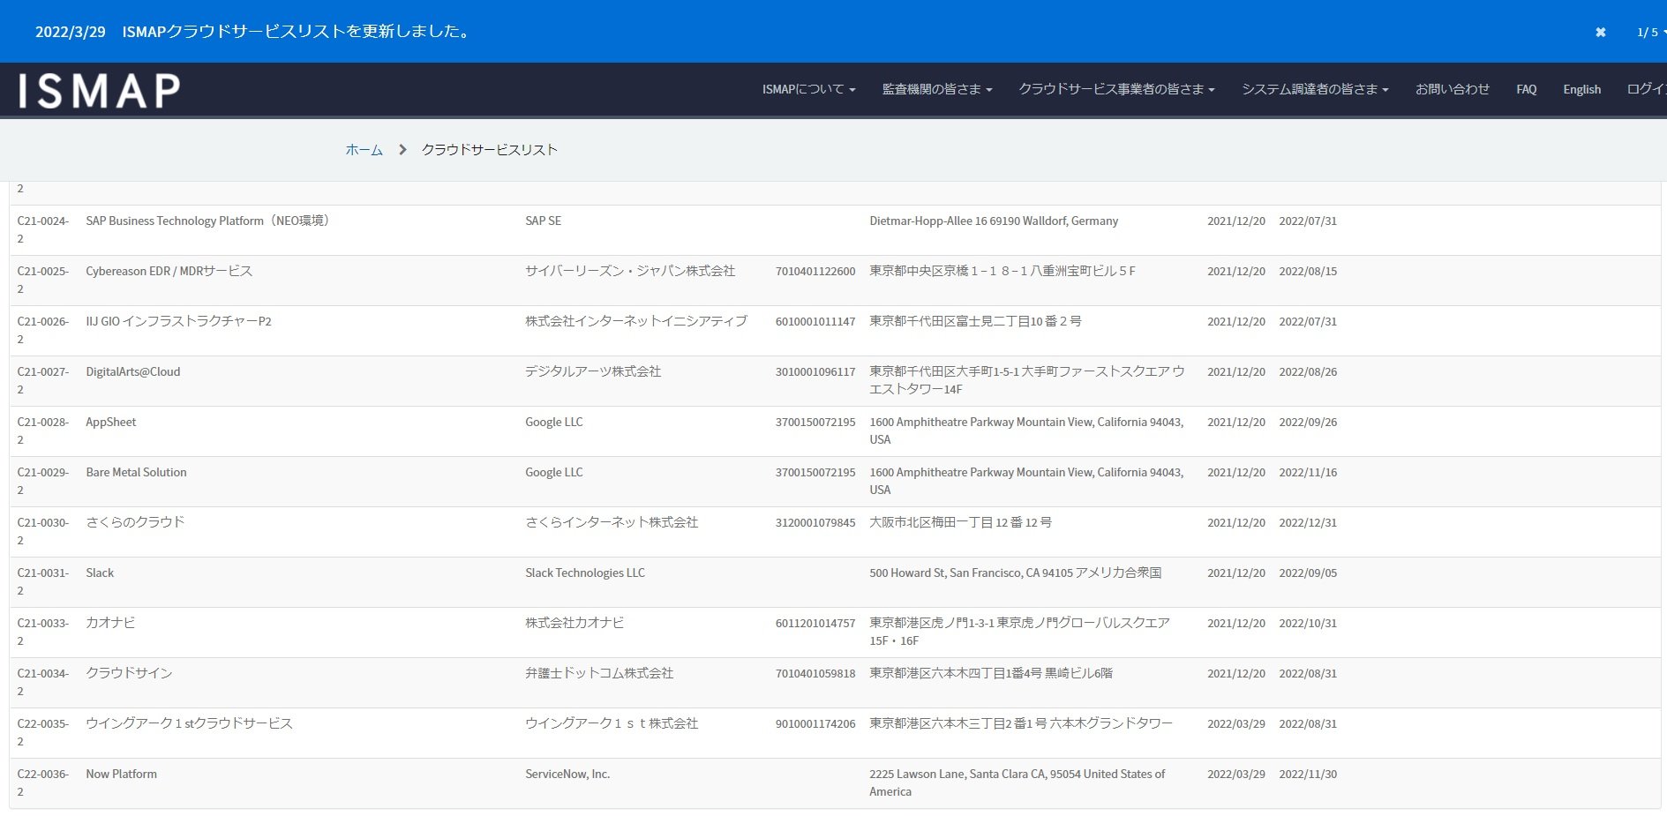The image size is (1667, 816).
Task: Open the ISMAPについて dropdown menu
Action: 808,89
